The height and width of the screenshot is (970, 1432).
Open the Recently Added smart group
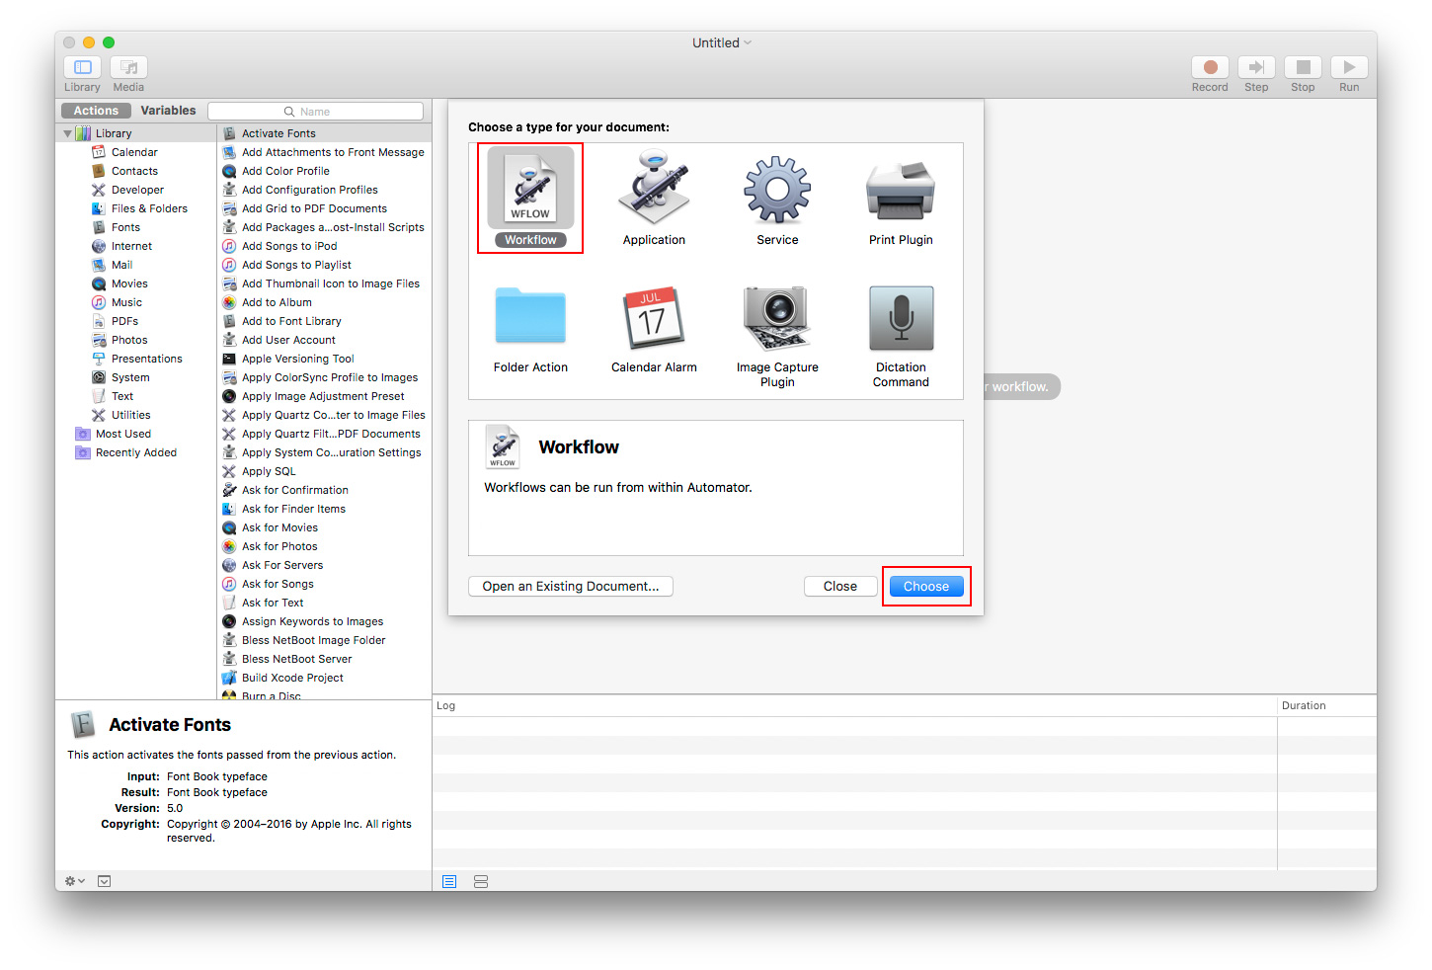136,452
